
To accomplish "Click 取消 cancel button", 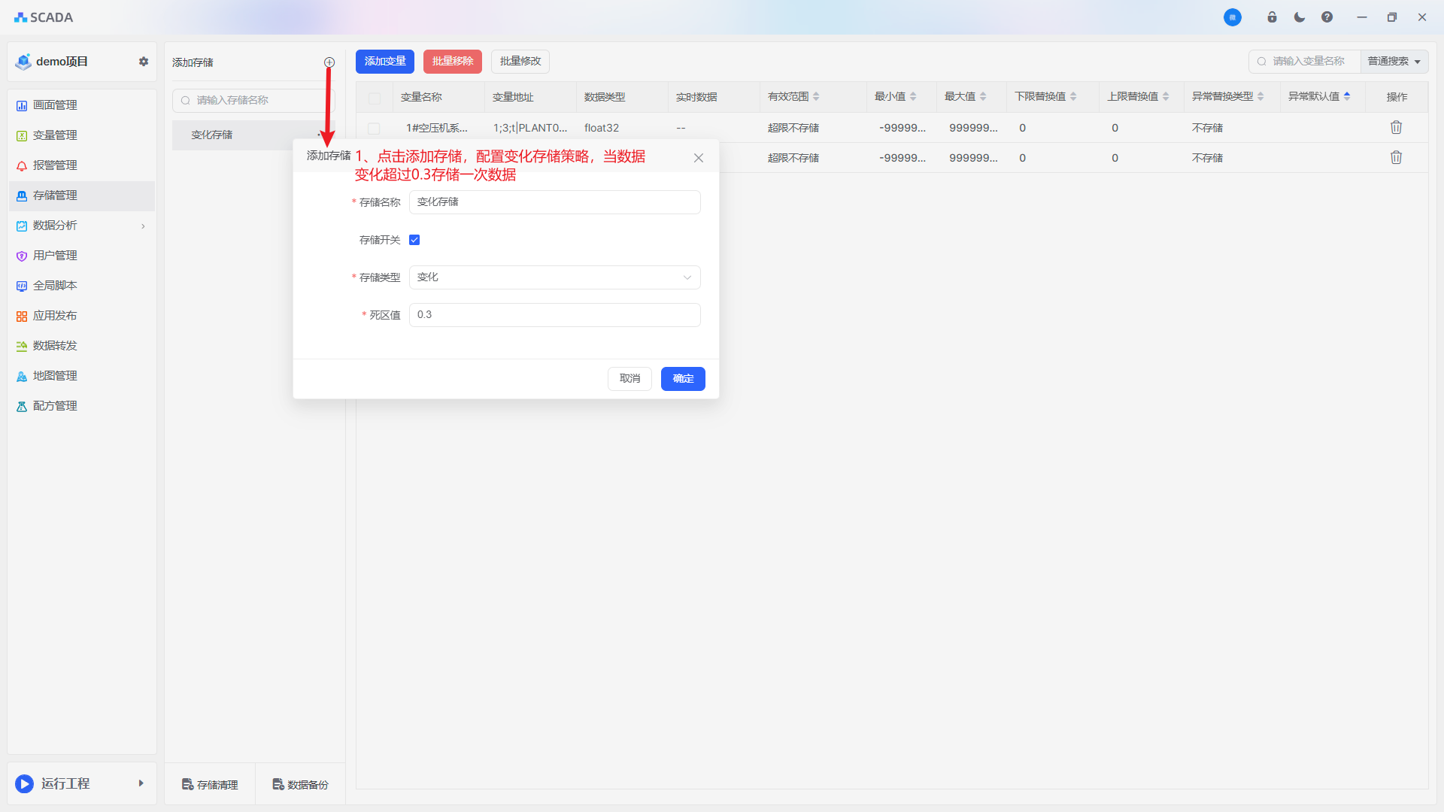I will [x=629, y=379].
